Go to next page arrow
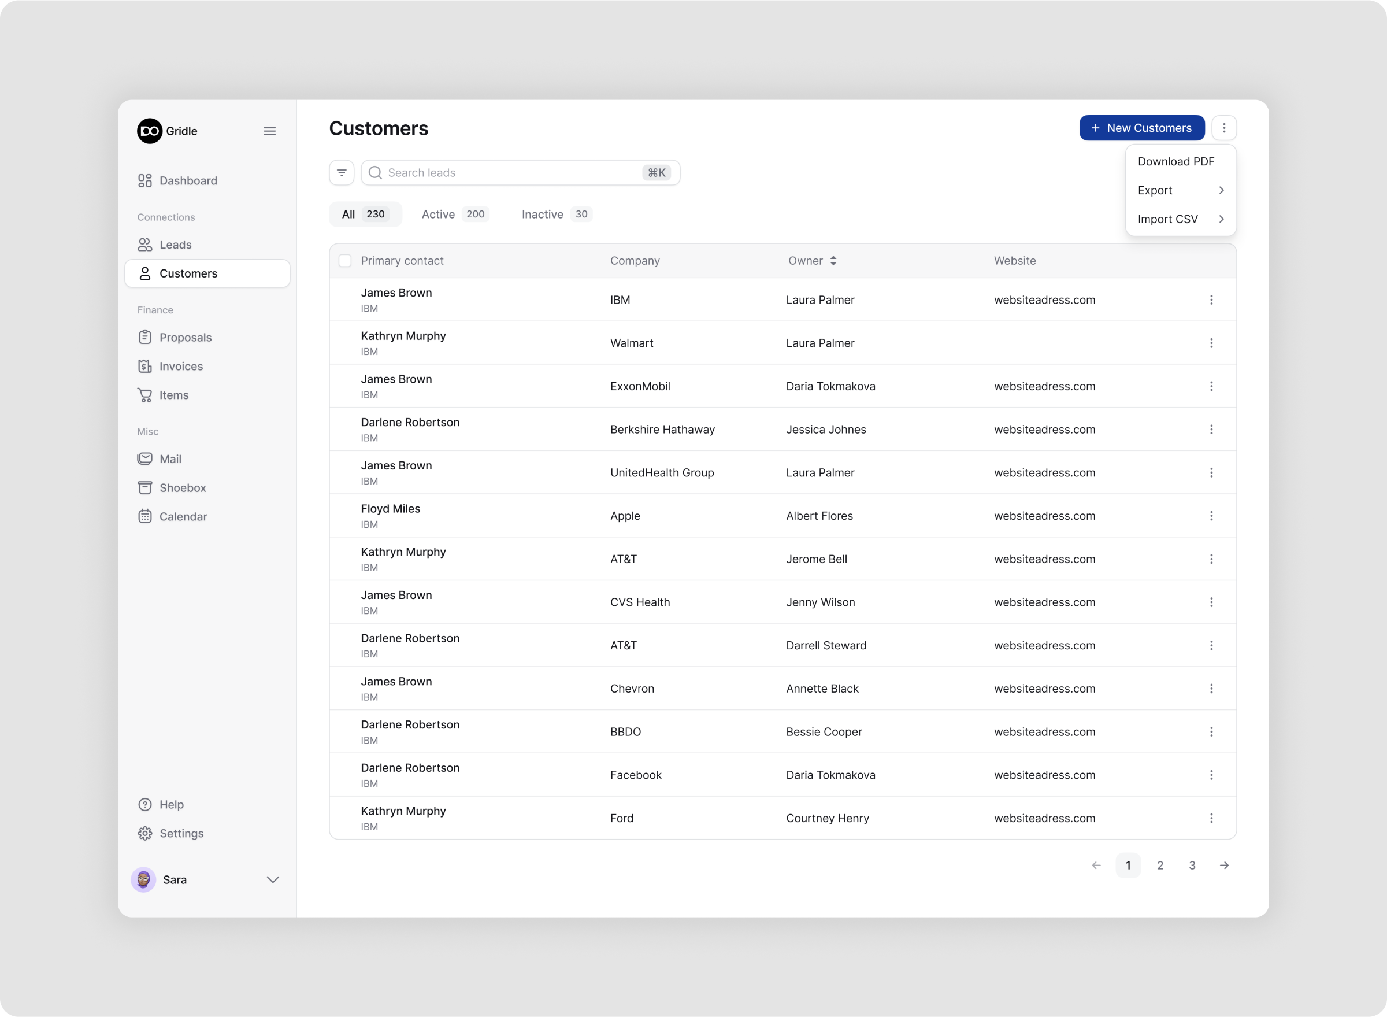Image resolution: width=1387 pixels, height=1017 pixels. (x=1224, y=866)
